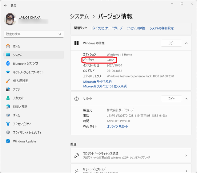Go to ホーム in sidebar

tap(16, 46)
